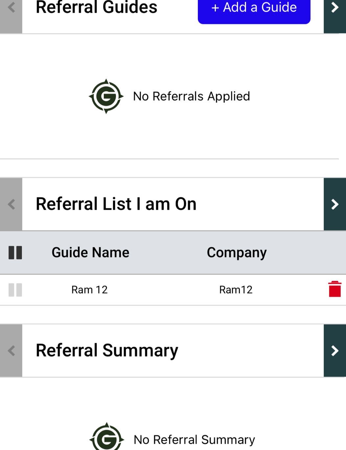Viewport: 346px width, 450px height.
Task: Toggle the pause icon in the table header
Action: 15,252
